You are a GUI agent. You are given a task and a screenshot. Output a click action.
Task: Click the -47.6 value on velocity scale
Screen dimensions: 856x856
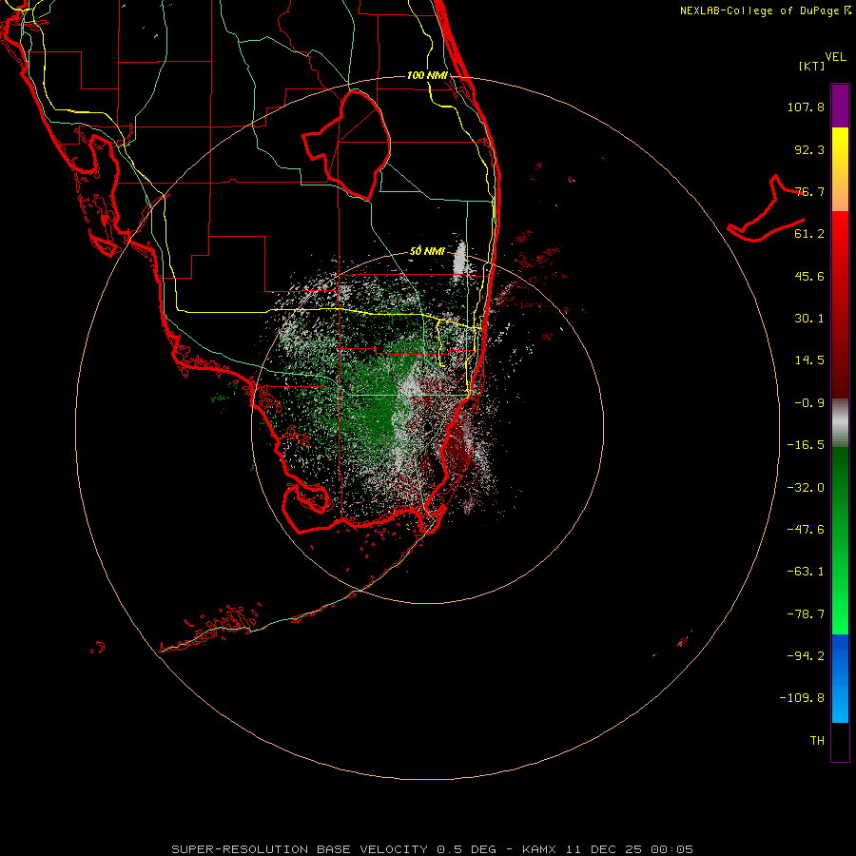pyautogui.click(x=806, y=530)
